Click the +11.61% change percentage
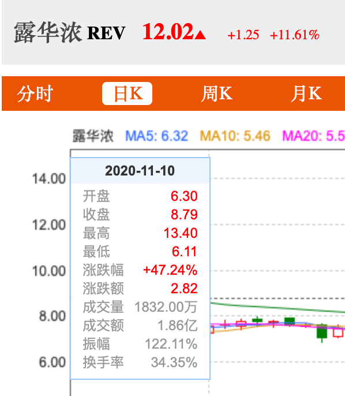 pos(295,35)
